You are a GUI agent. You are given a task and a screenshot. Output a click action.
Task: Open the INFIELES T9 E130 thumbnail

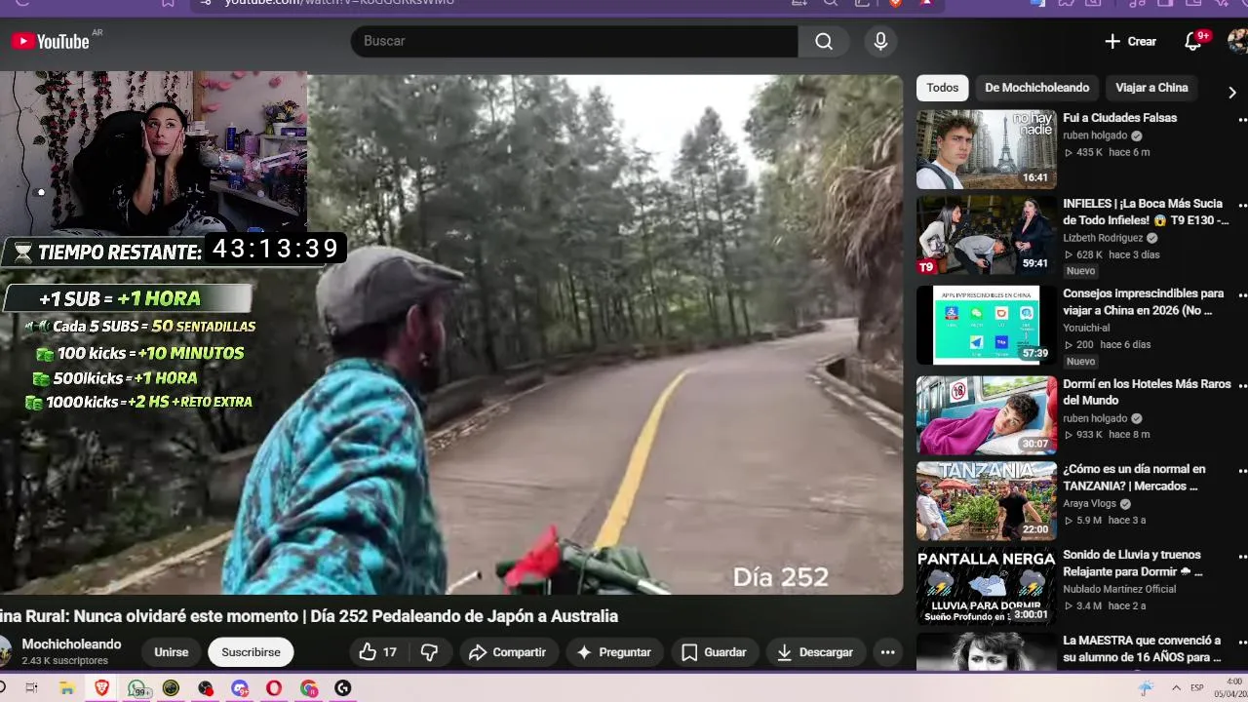pos(986,235)
